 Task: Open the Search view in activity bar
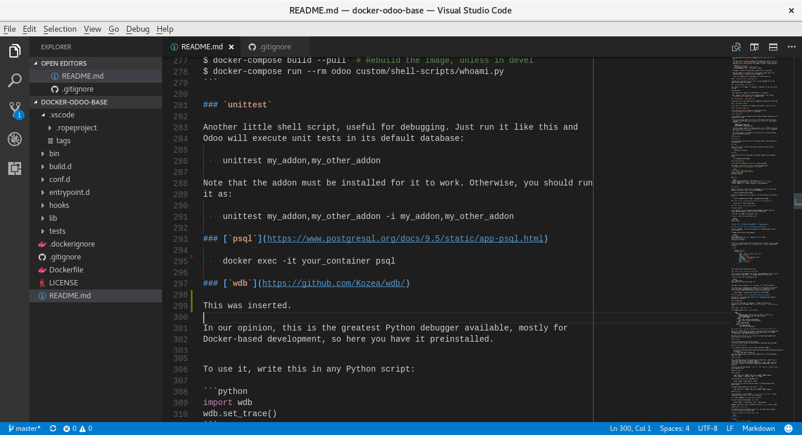click(x=15, y=80)
